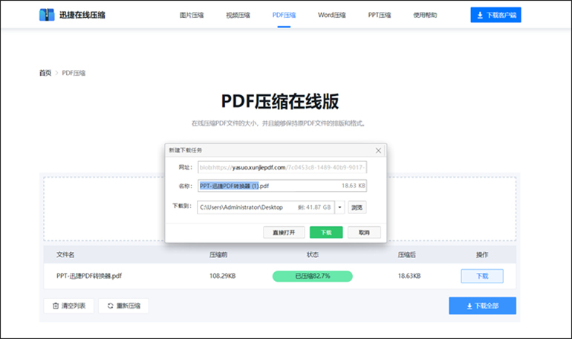572x339 pixels.
Task: Open the 使用帮助 menu item
Action: tap(425, 15)
